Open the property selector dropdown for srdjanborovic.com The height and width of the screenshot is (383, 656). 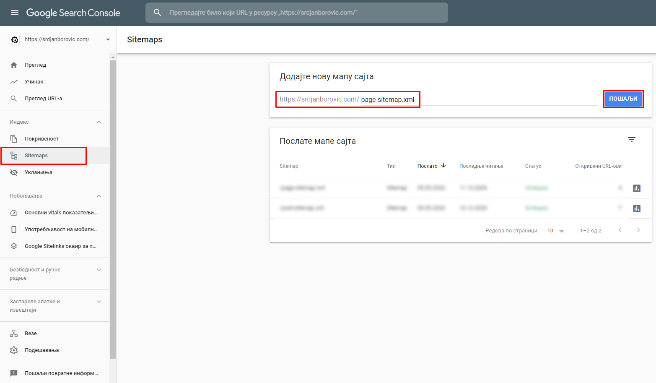tap(108, 39)
